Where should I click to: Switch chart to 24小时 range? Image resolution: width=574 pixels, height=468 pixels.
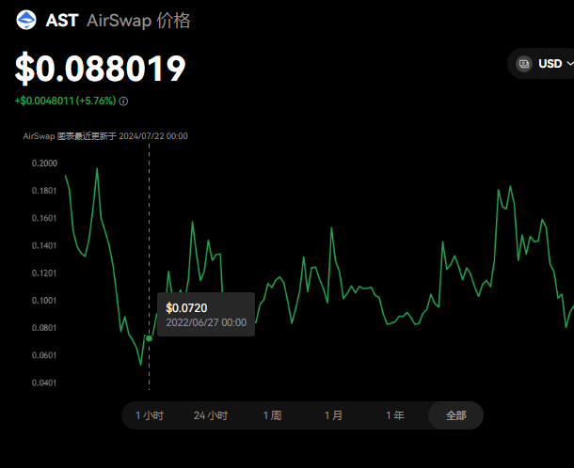pos(211,415)
